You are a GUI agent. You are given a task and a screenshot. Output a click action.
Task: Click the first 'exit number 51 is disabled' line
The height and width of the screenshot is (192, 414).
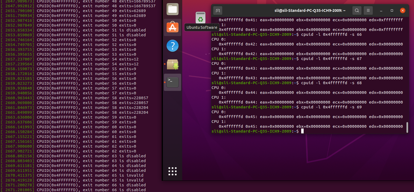point(73,30)
